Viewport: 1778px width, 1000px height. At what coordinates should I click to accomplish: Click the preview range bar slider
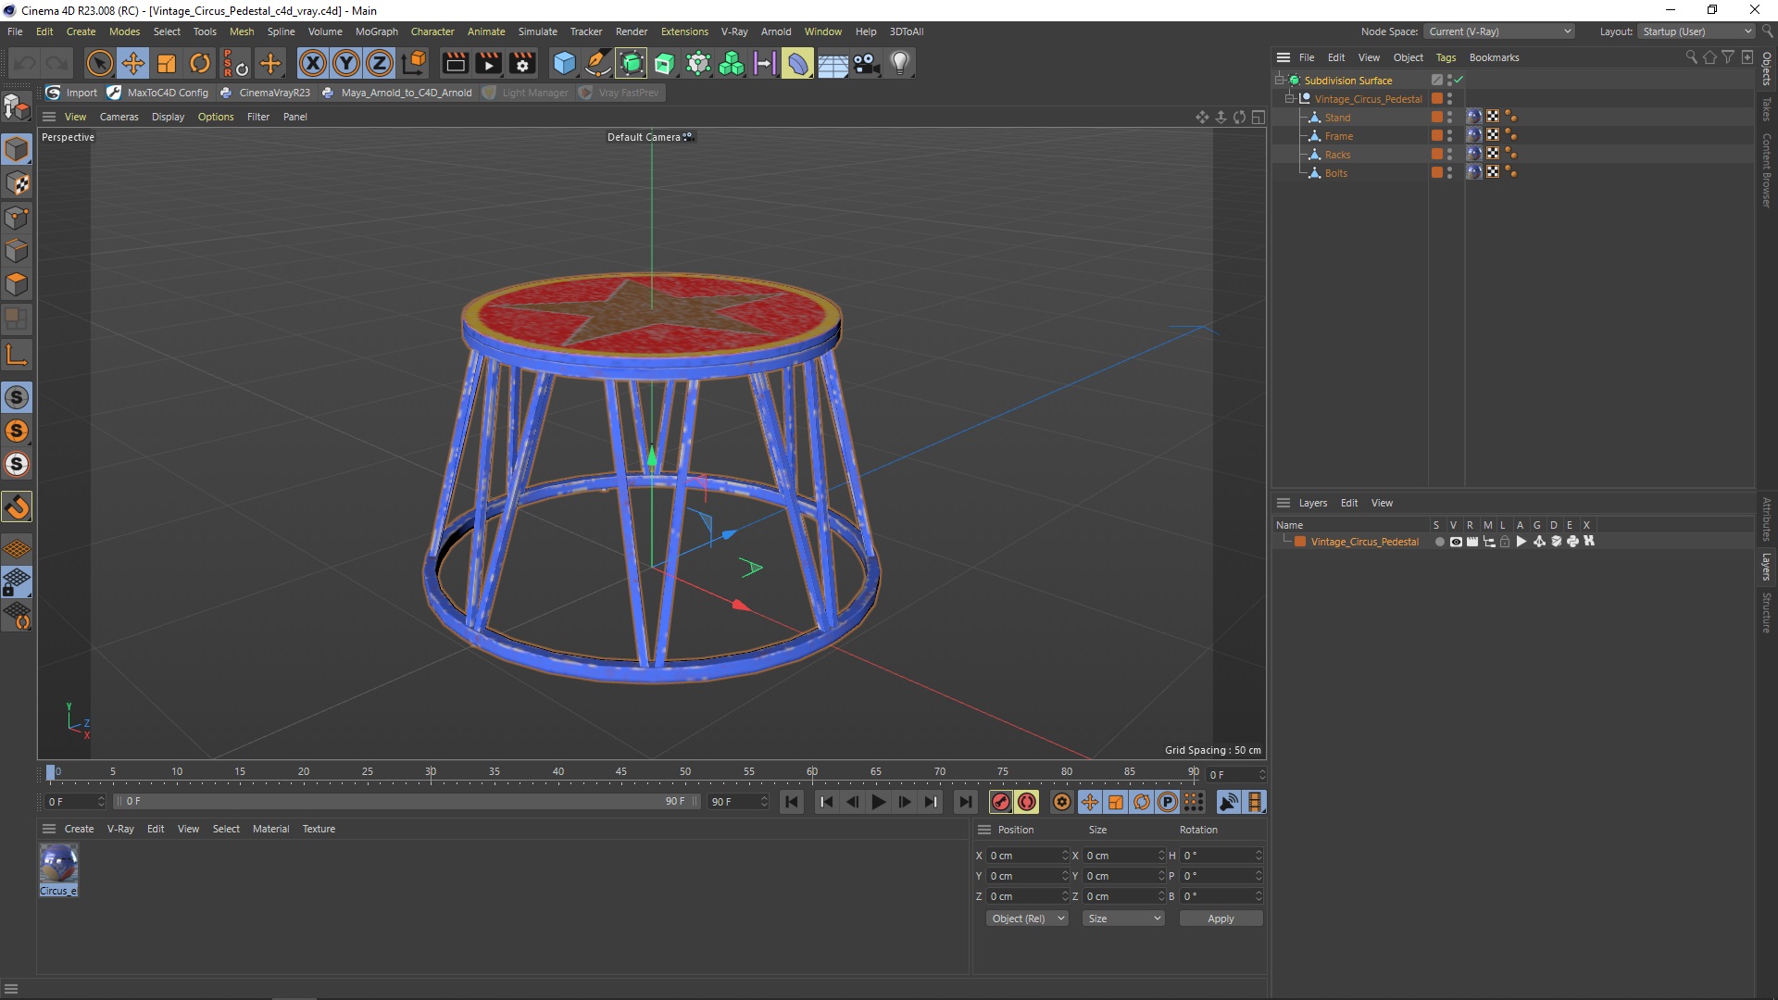pos(406,802)
